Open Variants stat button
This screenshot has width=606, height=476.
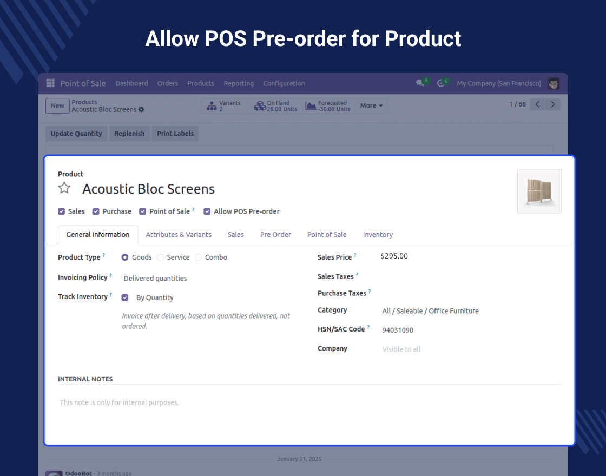226,106
